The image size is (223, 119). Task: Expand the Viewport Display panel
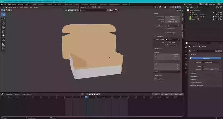click(x=196, y=83)
